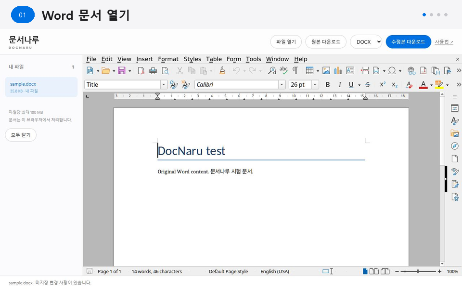Click the 모두 닫기 button
This screenshot has height=289, width=462.
click(21, 135)
